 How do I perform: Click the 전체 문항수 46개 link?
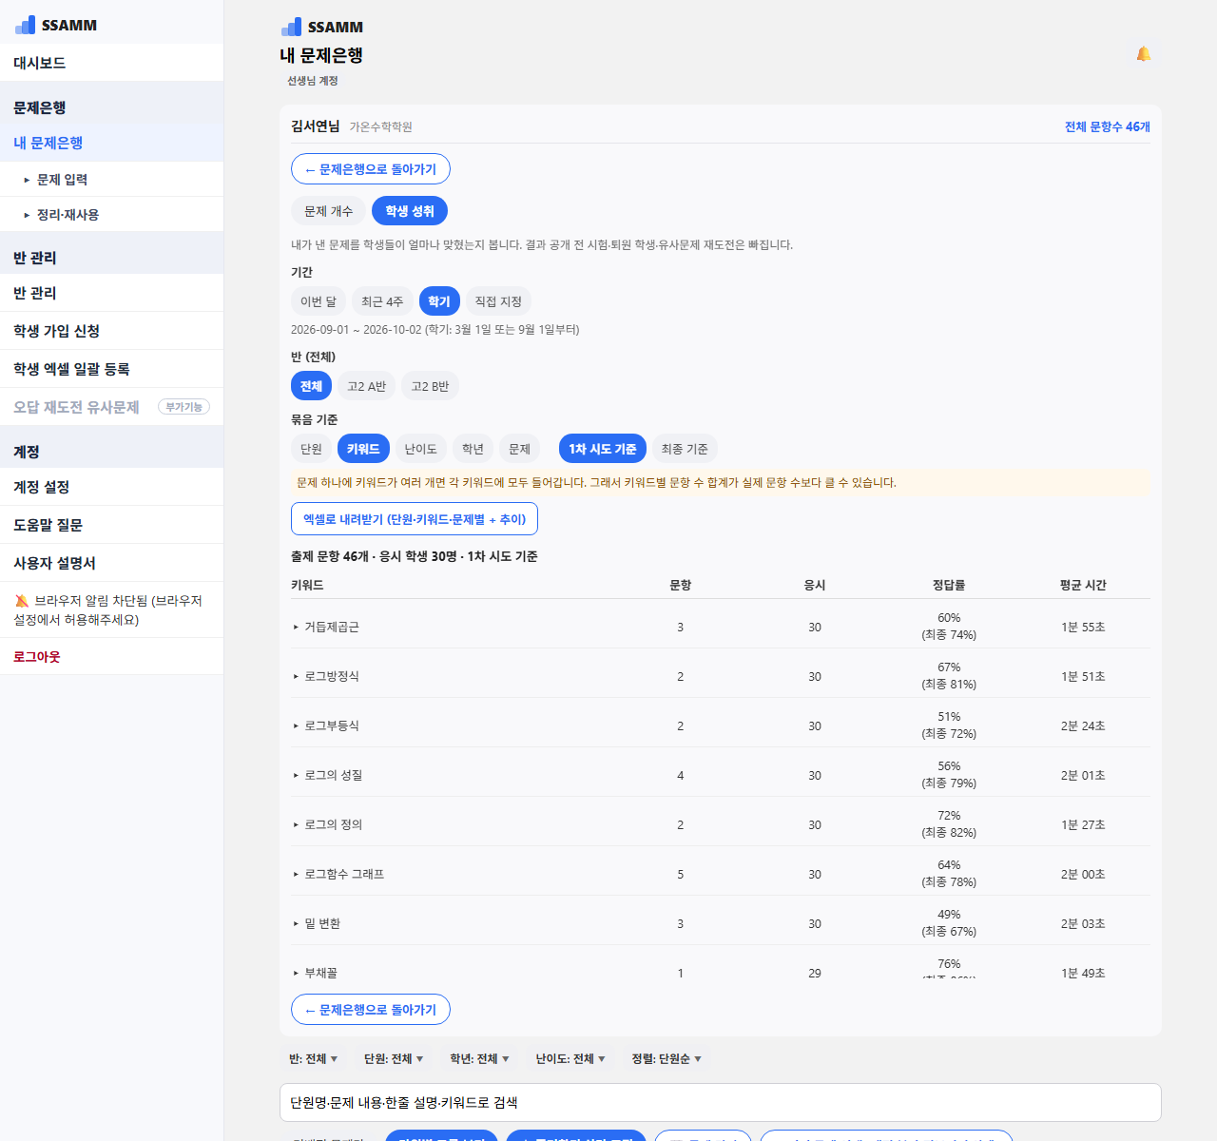click(x=1108, y=126)
